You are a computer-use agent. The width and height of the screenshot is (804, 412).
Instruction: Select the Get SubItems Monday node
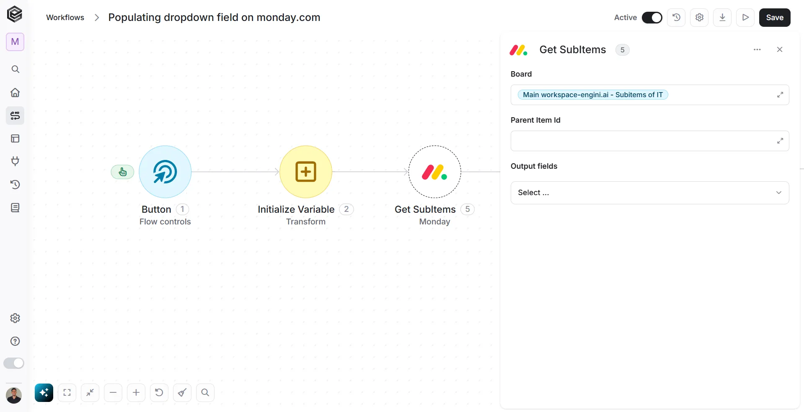pyautogui.click(x=434, y=172)
